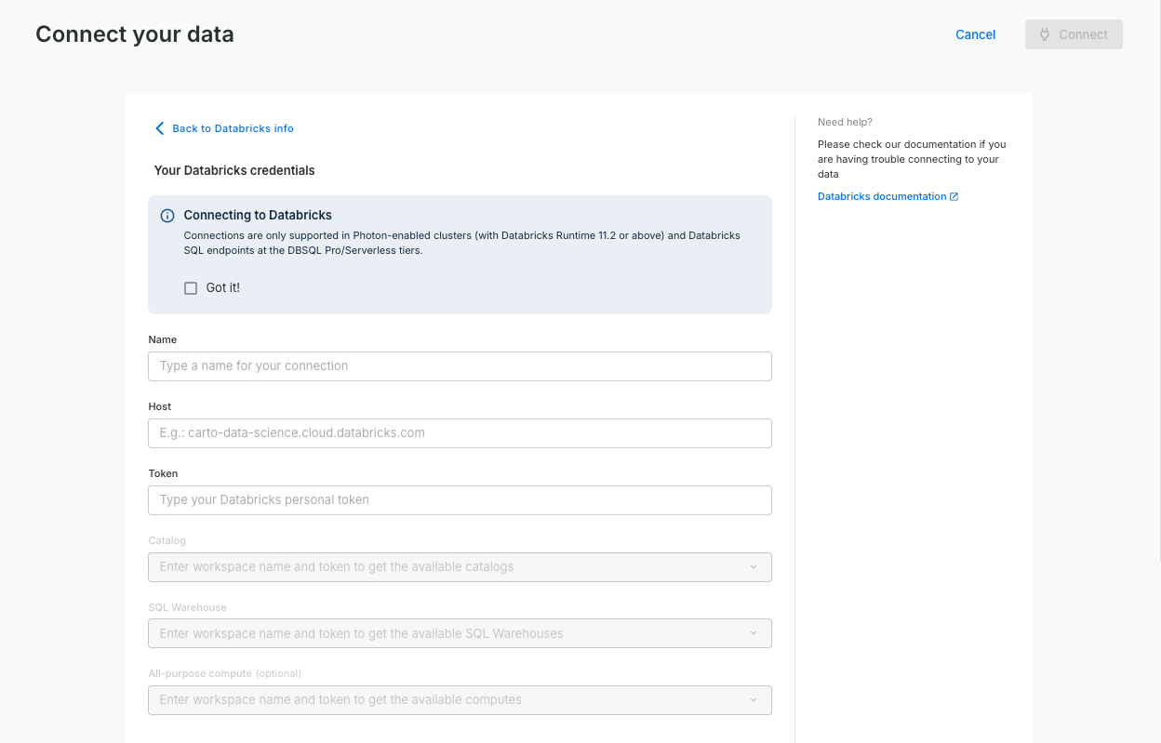Viewport: 1161px width, 743px height.
Task: Click the back chevron arrow icon
Action: point(160,128)
